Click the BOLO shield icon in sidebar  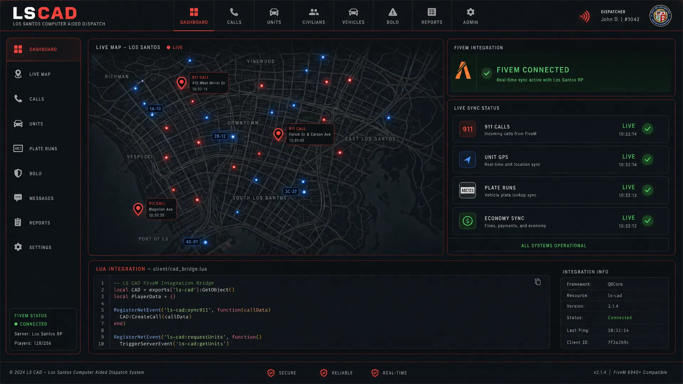[18, 173]
